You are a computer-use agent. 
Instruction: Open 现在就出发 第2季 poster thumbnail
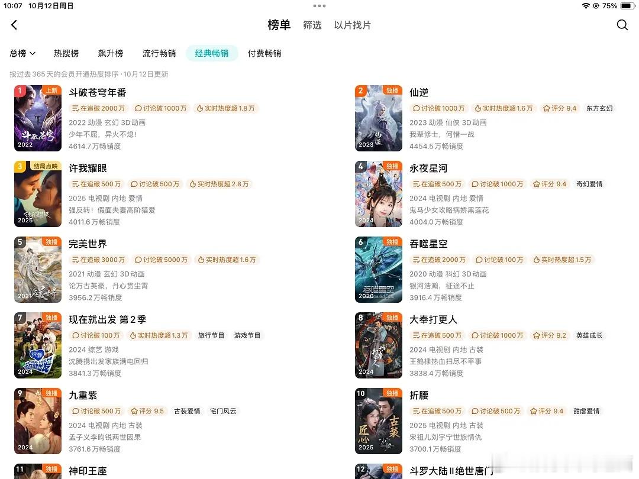pyautogui.click(x=38, y=345)
